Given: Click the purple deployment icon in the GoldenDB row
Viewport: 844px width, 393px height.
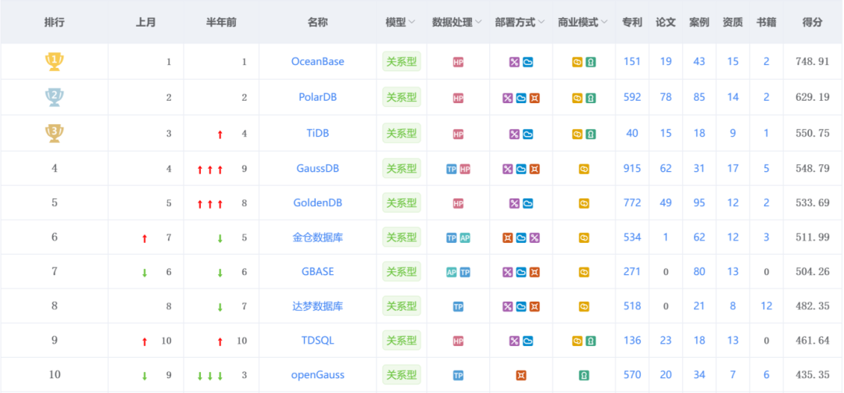Looking at the screenshot, I should click(514, 204).
